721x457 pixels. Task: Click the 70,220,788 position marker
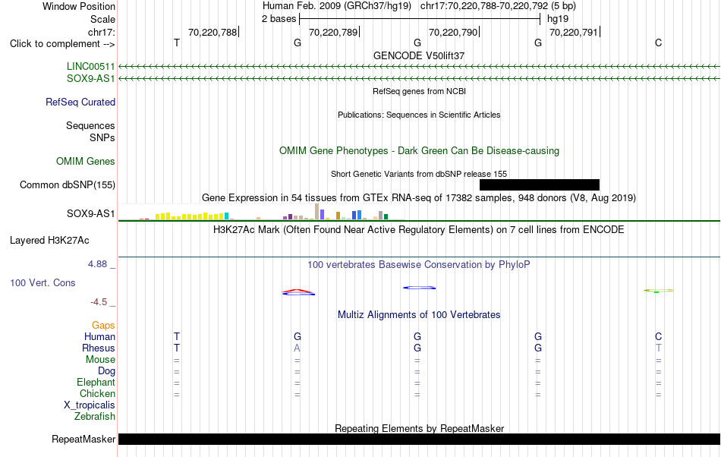click(x=213, y=32)
